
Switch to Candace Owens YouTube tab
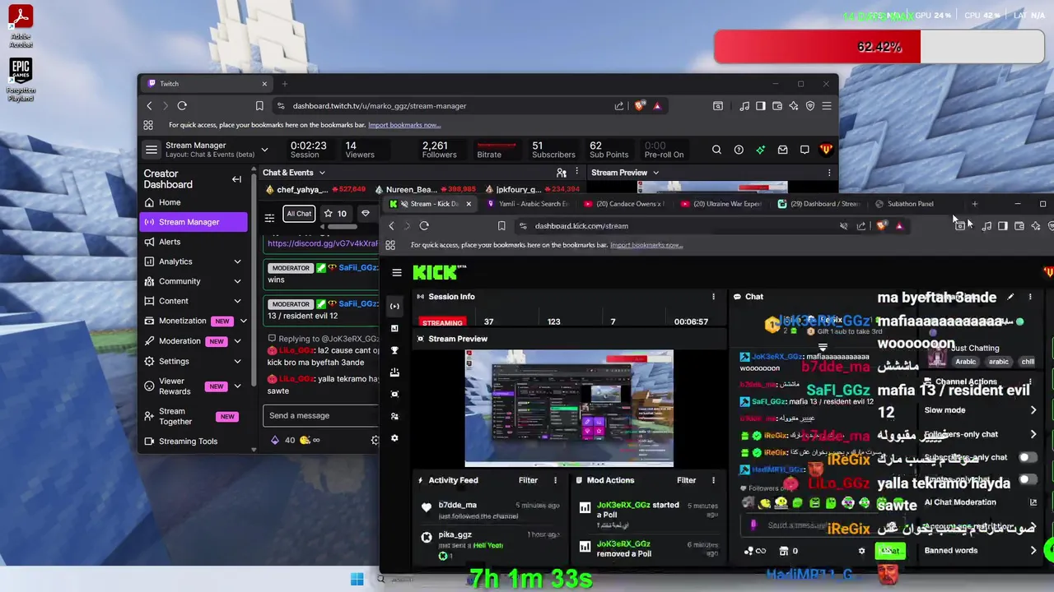[x=624, y=204]
